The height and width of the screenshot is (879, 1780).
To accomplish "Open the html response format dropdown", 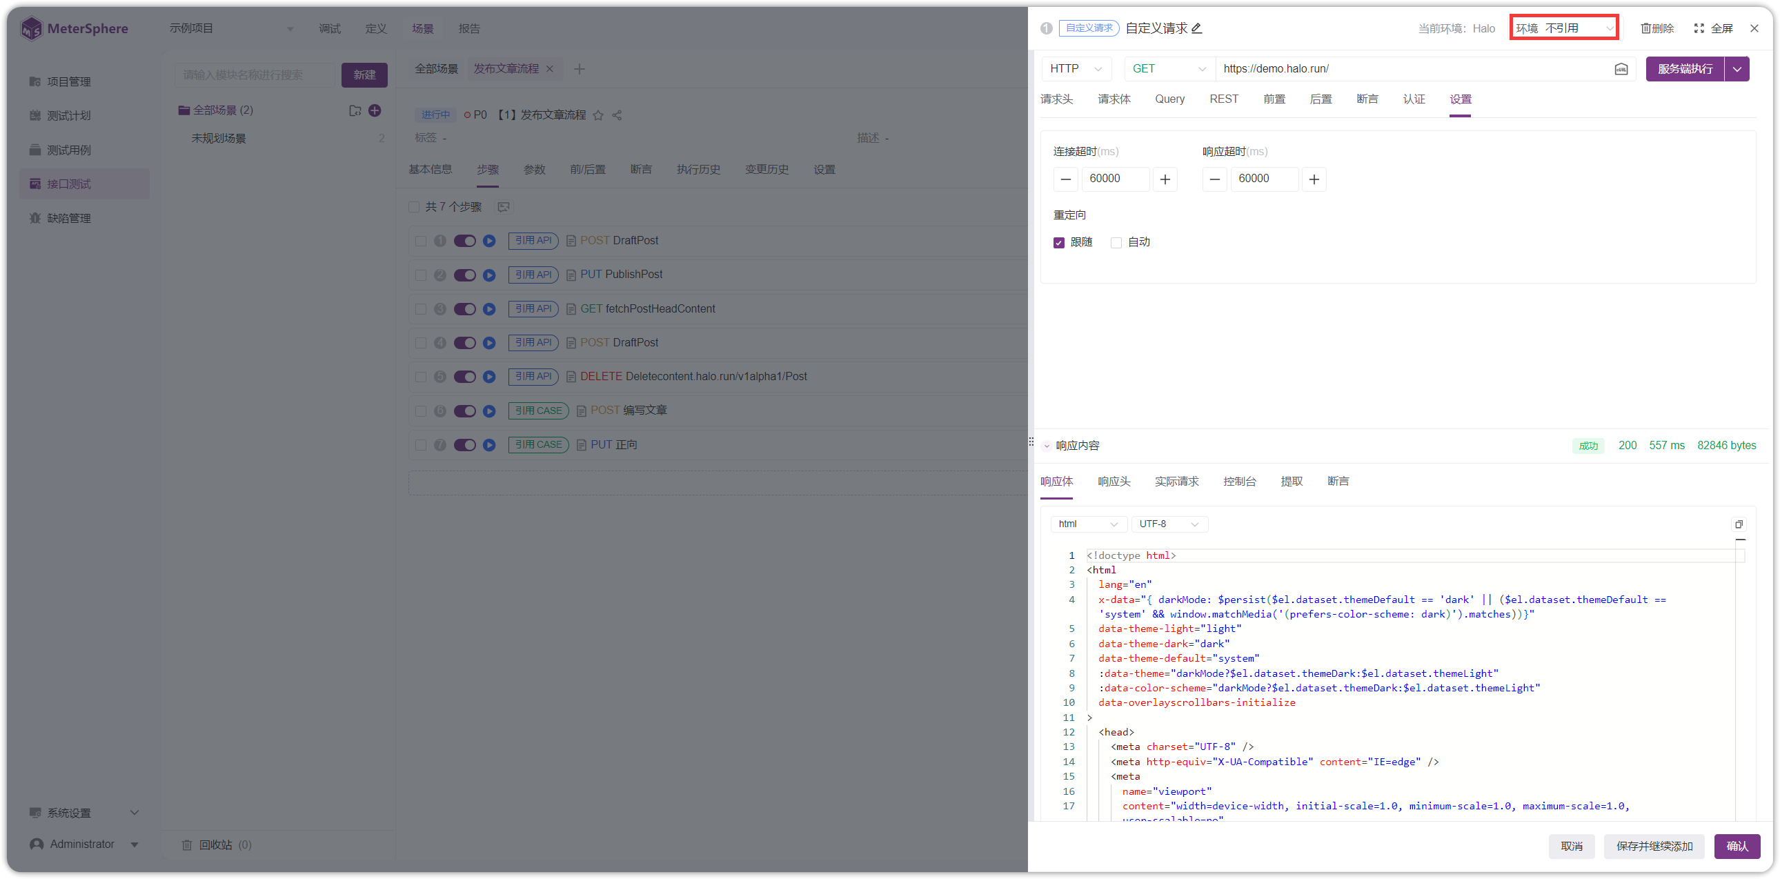I will [1088, 524].
